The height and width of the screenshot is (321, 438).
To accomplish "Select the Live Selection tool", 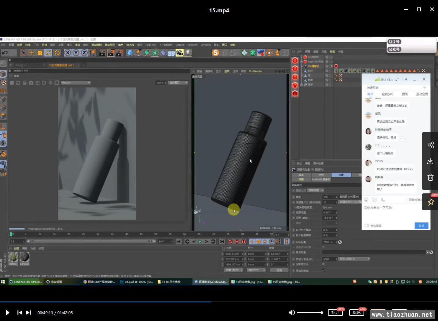I will click(x=23, y=52).
